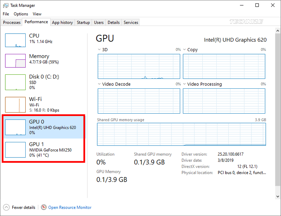The height and width of the screenshot is (216, 281).
Task: Open the 3D engine dropdown
Action: click(x=99, y=50)
